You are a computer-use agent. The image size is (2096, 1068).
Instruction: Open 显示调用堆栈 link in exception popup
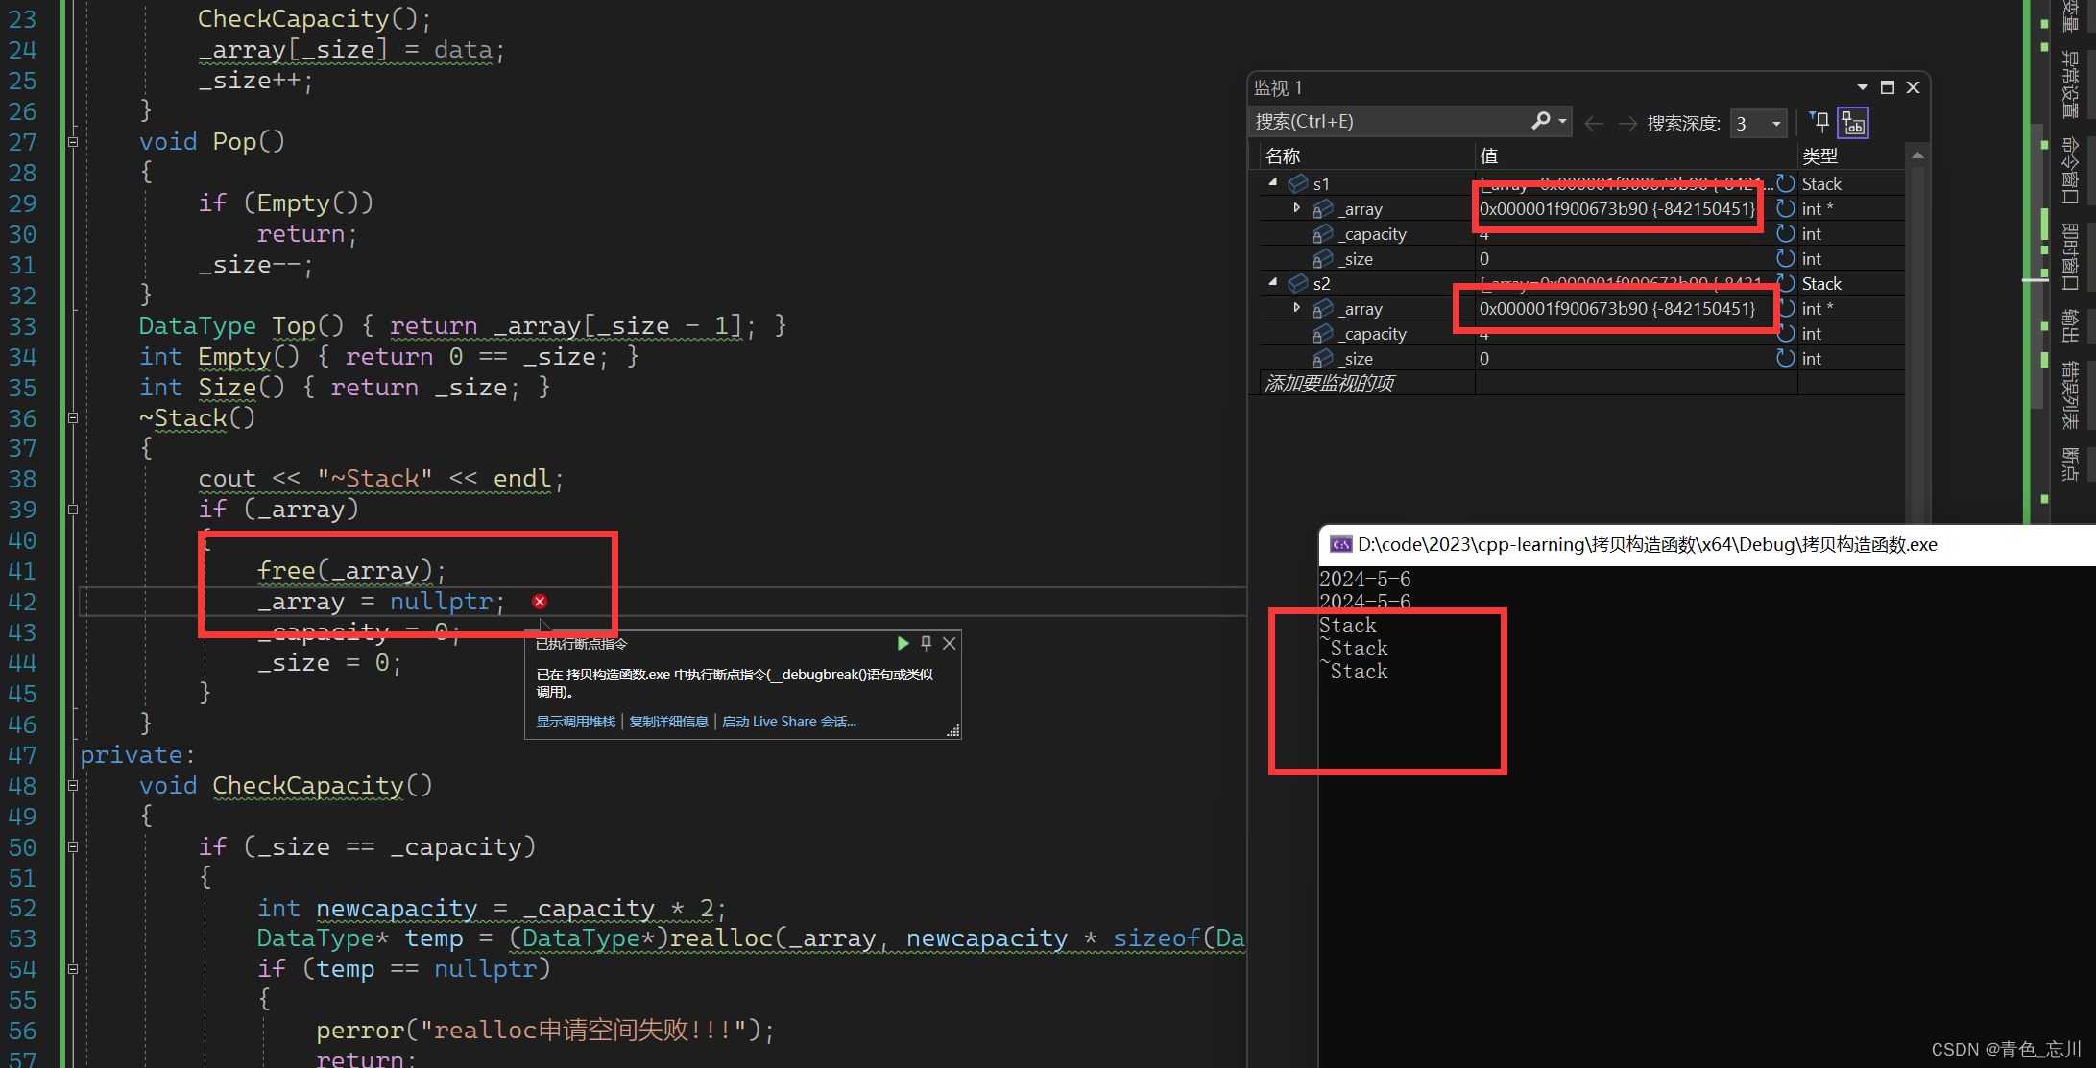(x=576, y=722)
